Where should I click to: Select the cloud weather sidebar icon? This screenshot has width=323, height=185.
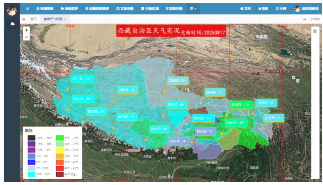coord(13,24)
